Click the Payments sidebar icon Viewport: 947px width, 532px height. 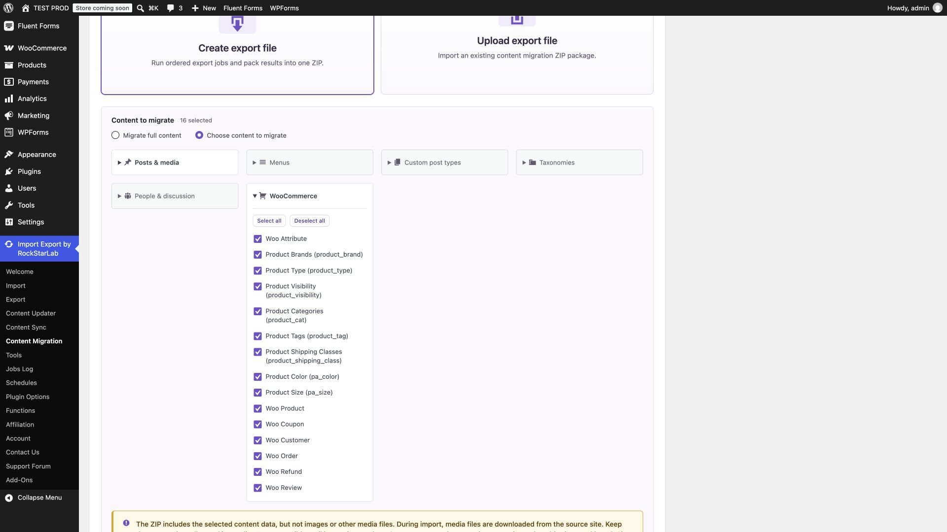click(9, 82)
